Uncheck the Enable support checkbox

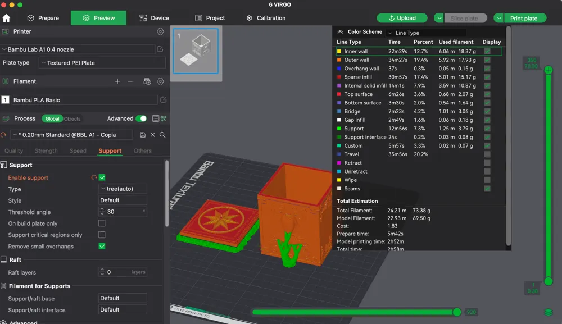coord(102,177)
